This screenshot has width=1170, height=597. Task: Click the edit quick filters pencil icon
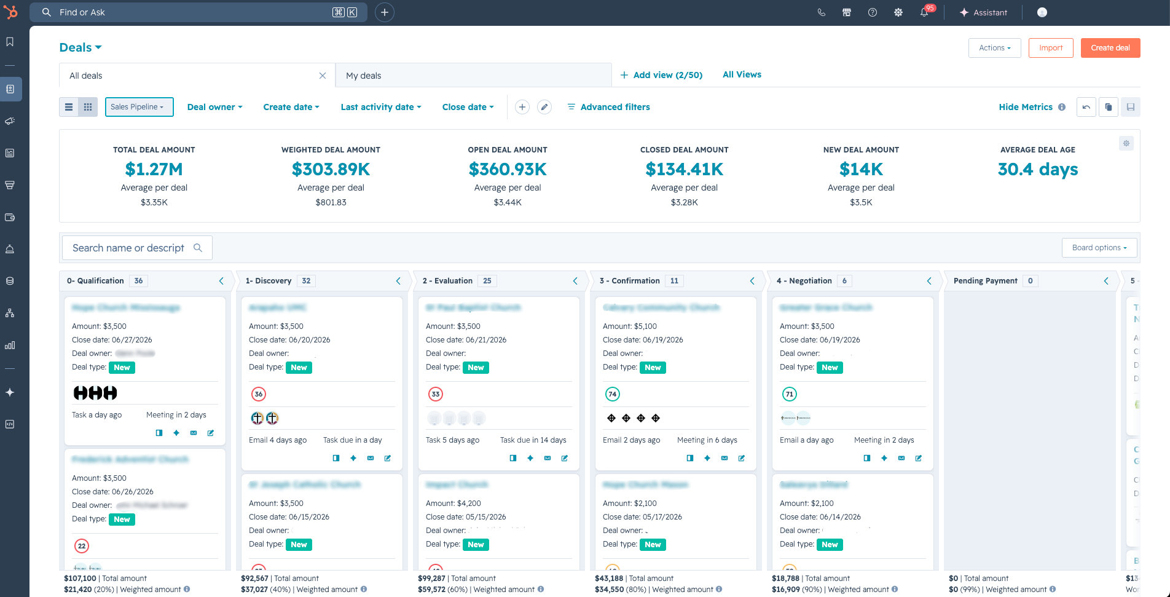click(x=544, y=107)
